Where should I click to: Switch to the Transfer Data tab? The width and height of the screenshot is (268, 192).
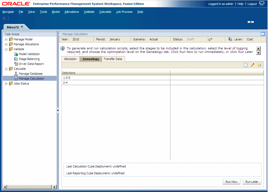(x=113, y=59)
